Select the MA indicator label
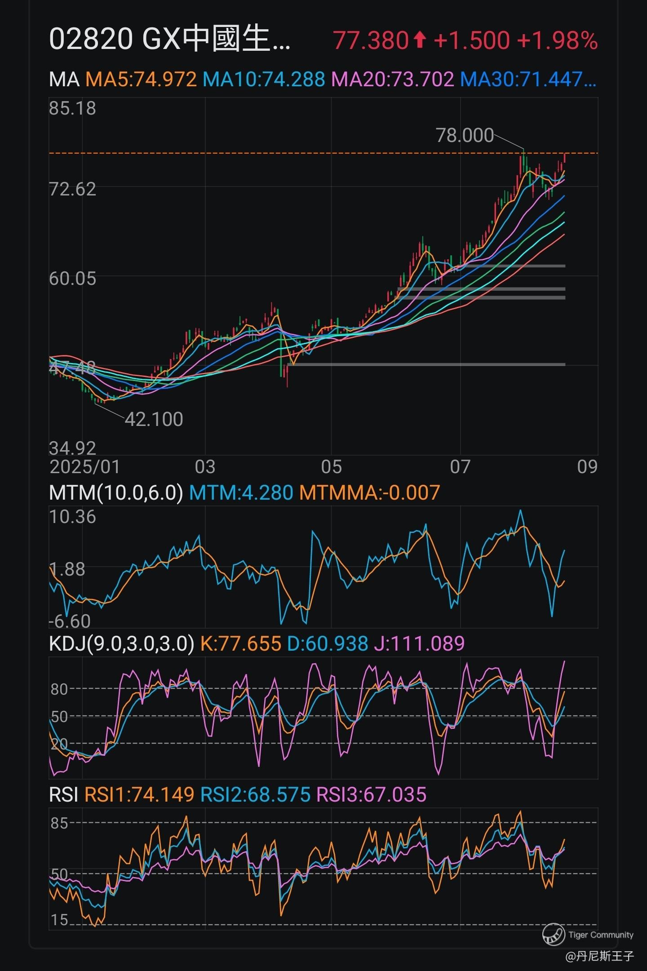Image resolution: width=647 pixels, height=971 pixels. click(64, 80)
